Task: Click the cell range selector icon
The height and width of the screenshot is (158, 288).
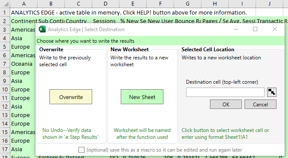Action: click(272, 92)
